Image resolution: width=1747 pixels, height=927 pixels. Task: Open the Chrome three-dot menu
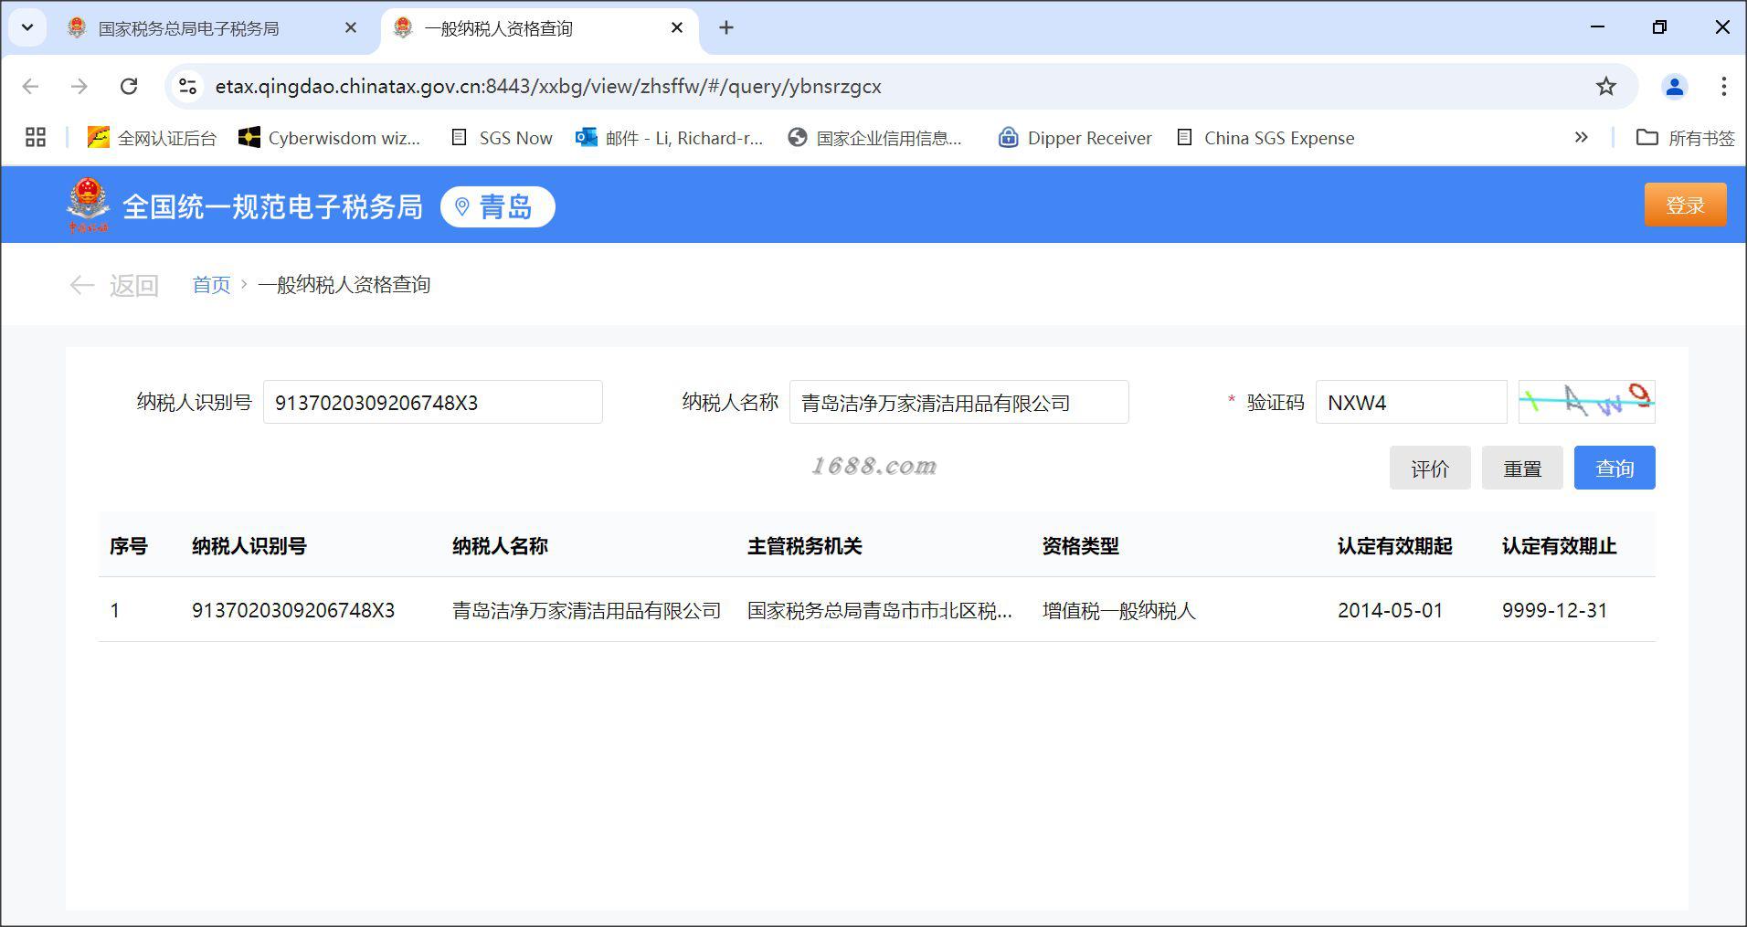pyautogui.click(x=1723, y=86)
